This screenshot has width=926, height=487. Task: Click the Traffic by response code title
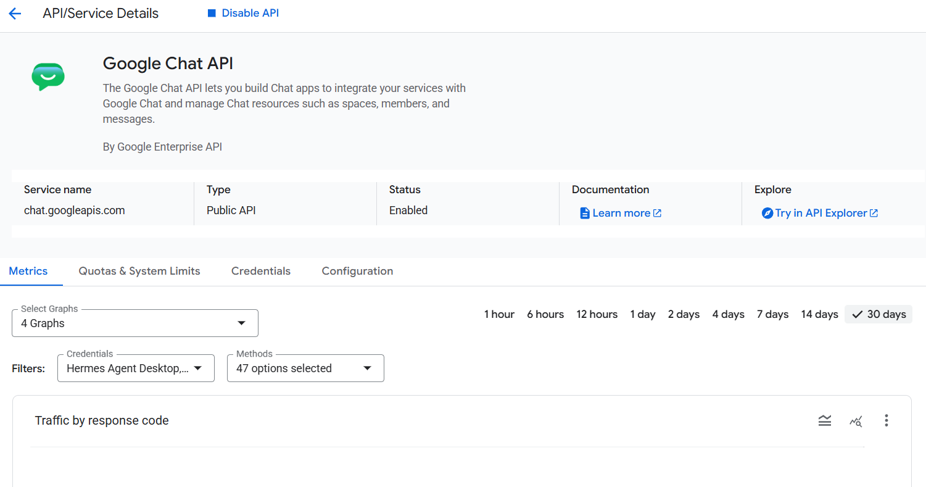pos(102,420)
